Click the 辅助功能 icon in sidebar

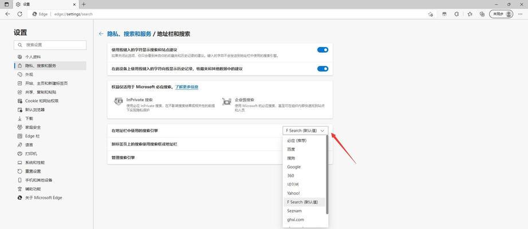pyautogui.click(x=19, y=188)
